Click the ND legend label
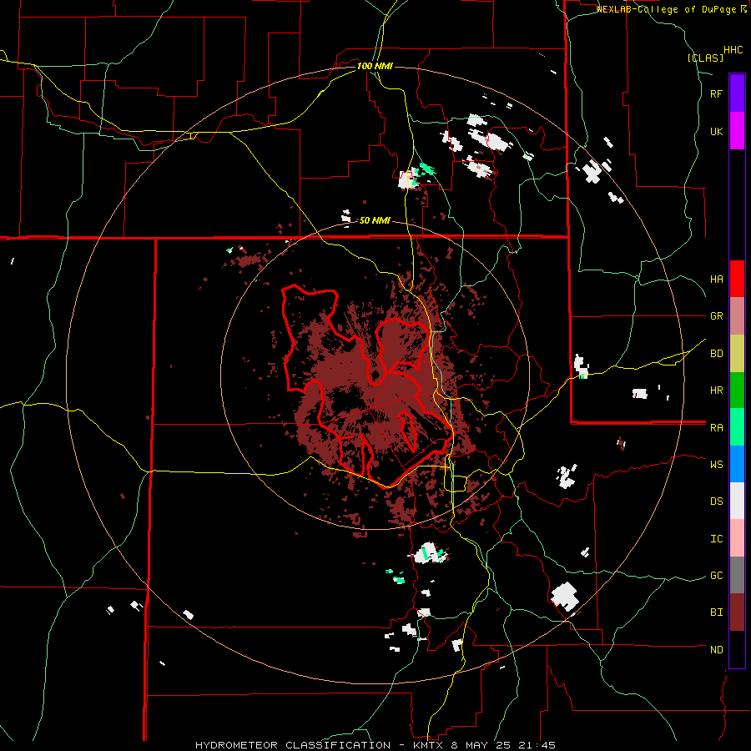Viewport: 751px width, 751px height. (716, 650)
